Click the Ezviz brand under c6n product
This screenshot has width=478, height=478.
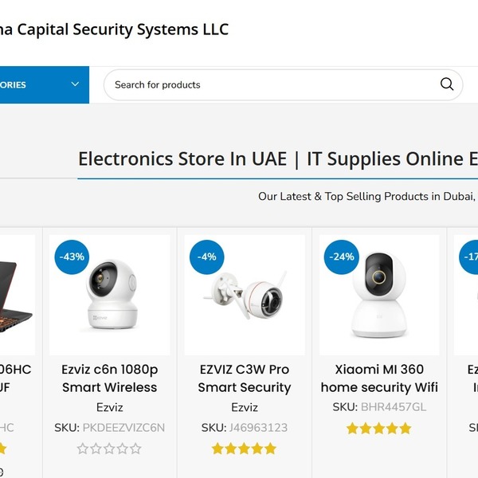(x=110, y=407)
